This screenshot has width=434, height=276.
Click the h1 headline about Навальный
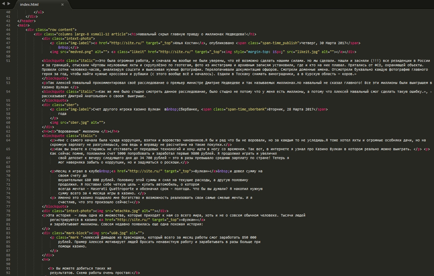pyautogui.click(x=192, y=34)
